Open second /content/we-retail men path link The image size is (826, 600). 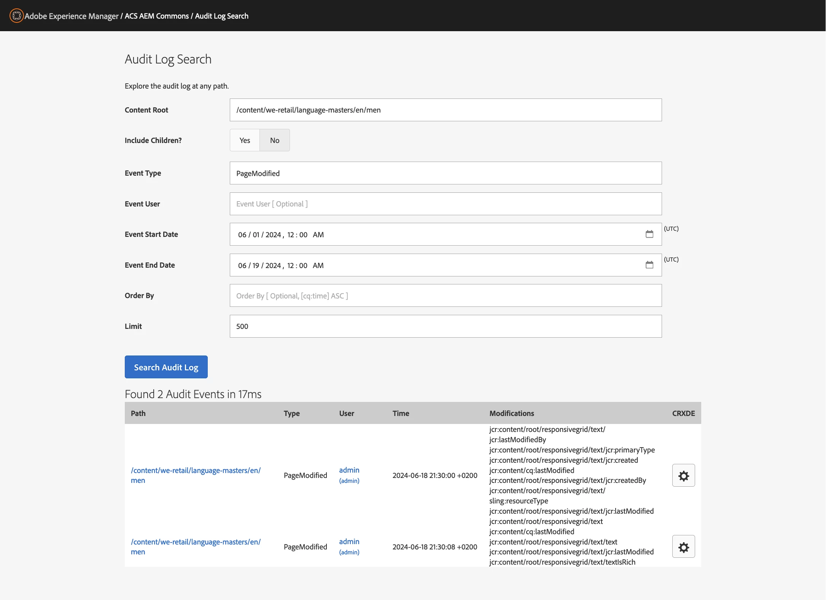pos(196,542)
